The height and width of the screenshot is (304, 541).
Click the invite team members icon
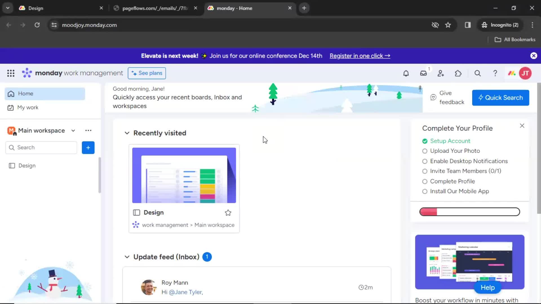(440, 73)
